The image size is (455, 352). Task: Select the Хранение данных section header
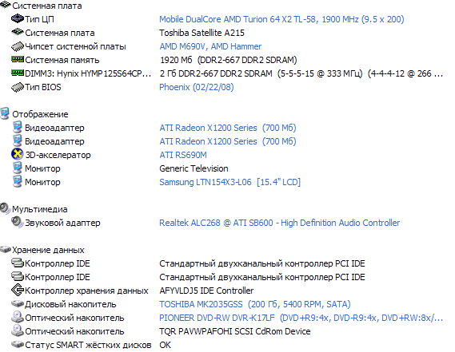tap(48, 250)
